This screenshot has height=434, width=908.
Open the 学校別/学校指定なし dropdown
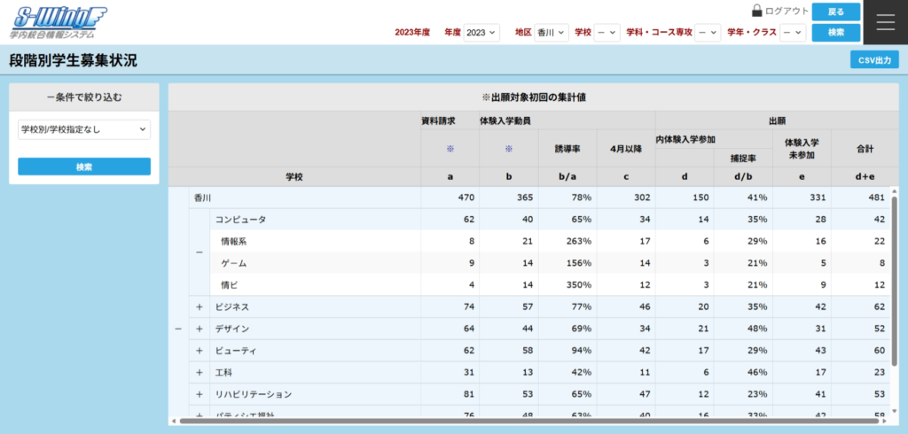point(84,130)
